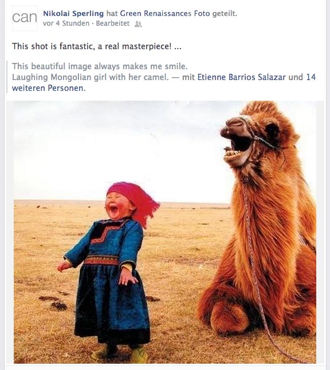This screenshot has height=370, width=330.
Task: Open Nikolai Sperling's profile link
Action: (73, 14)
